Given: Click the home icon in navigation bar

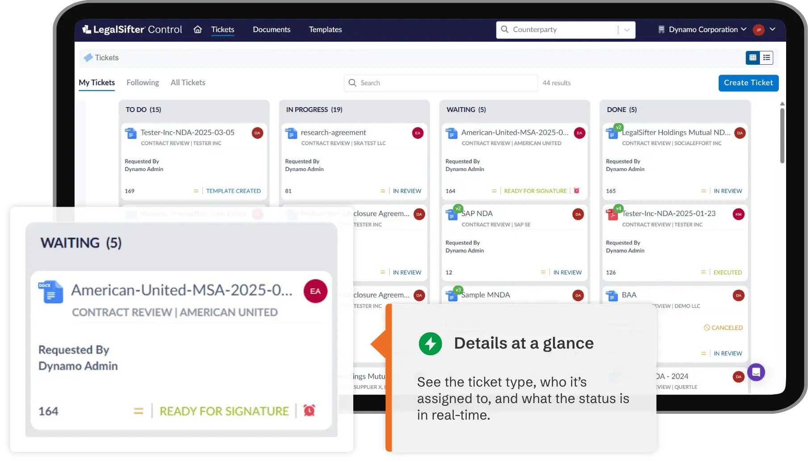Looking at the screenshot, I should (x=197, y=29).
